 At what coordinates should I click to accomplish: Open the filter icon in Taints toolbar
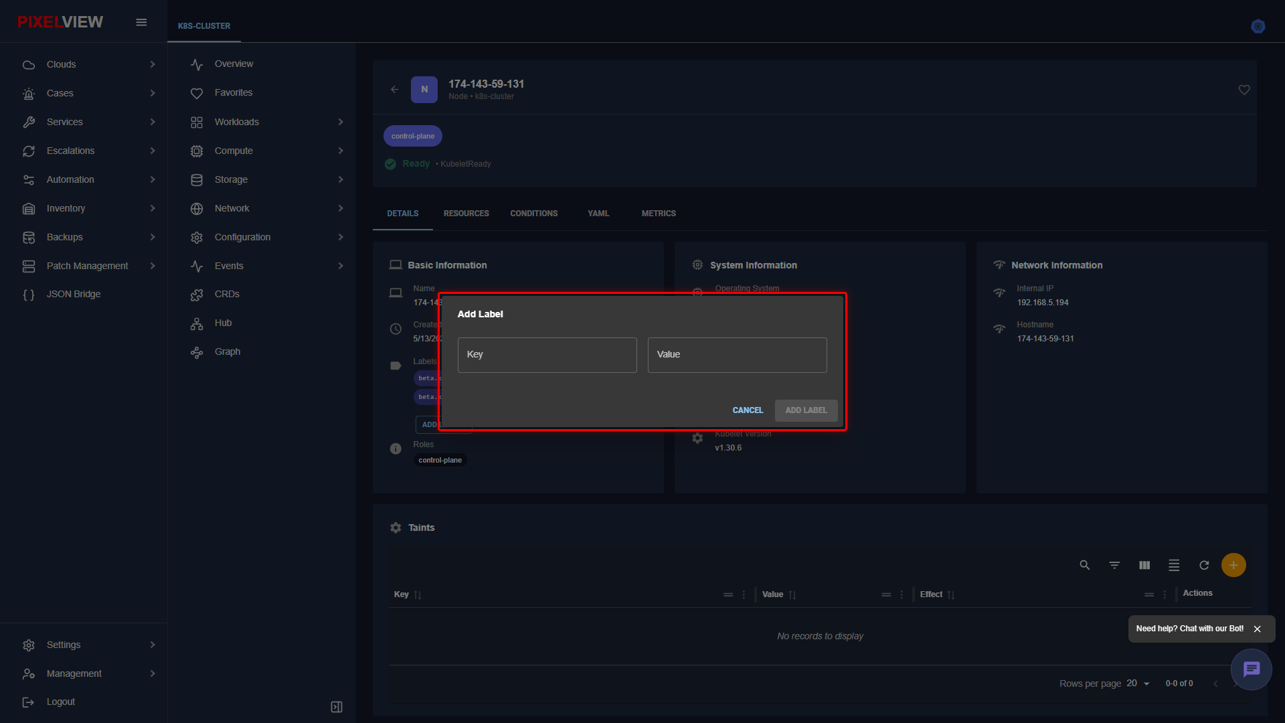1114,565
